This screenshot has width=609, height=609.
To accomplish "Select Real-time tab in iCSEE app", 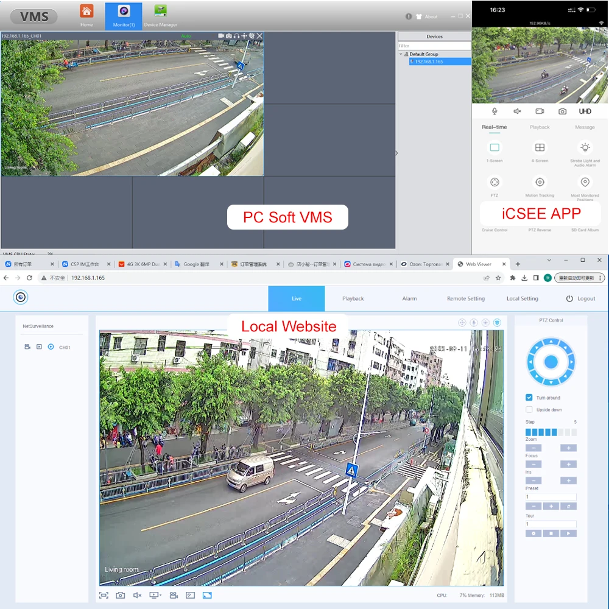I will [x=495, y=127].
